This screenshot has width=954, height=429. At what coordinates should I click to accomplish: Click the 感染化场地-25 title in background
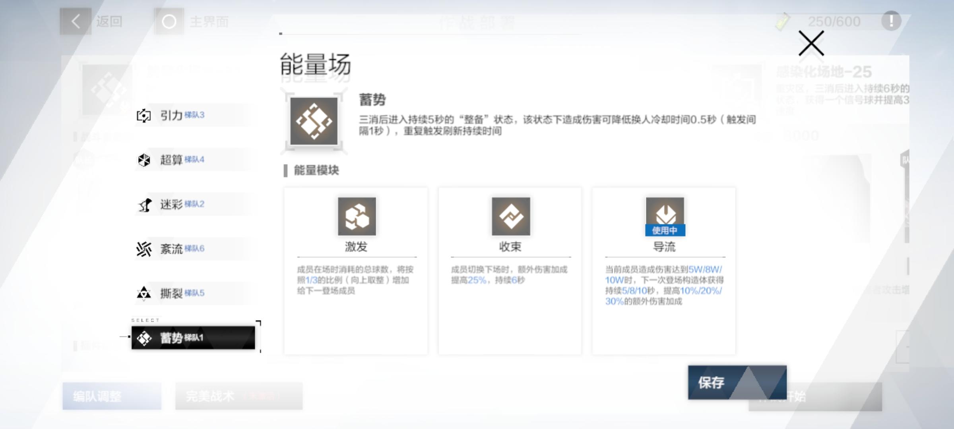tap(824, 72)
